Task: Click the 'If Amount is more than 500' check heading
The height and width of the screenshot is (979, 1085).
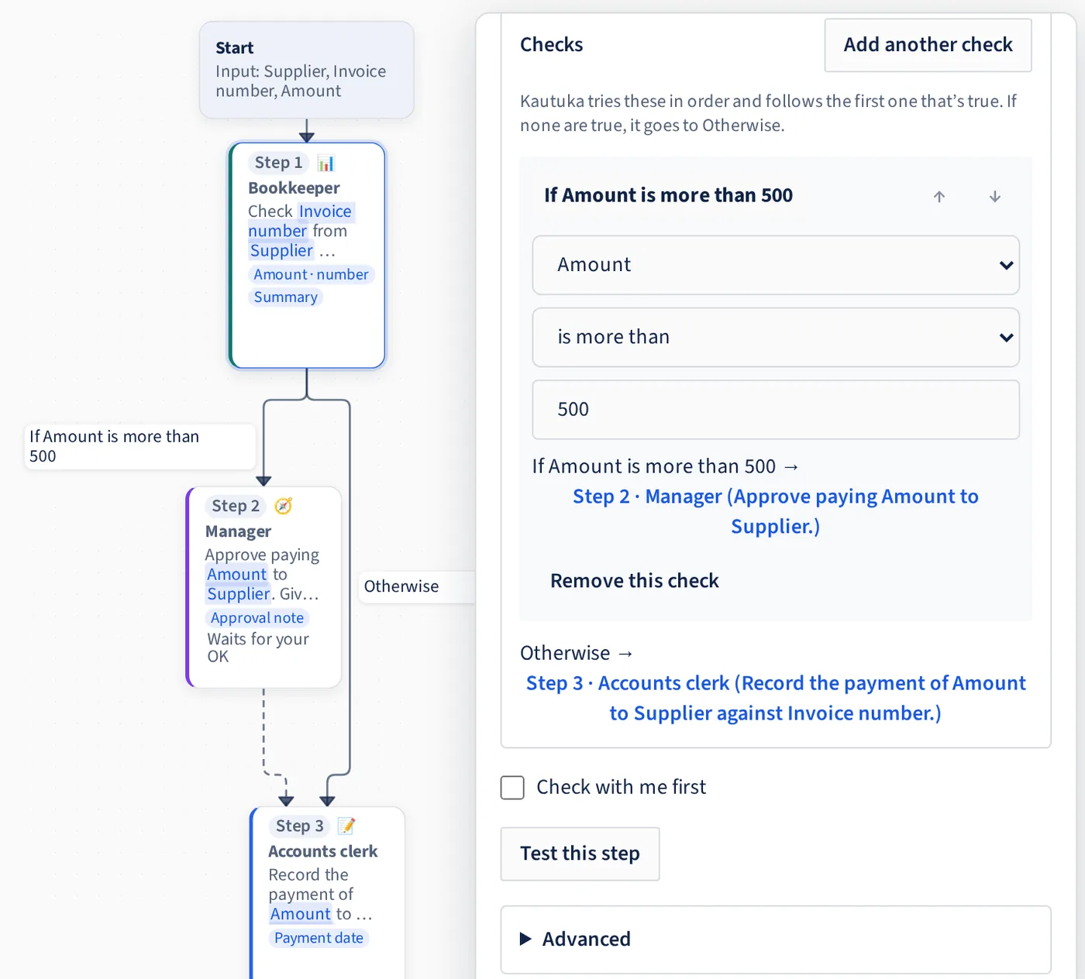Action: 668,195
